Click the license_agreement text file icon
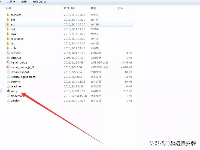The width and height of the screenshot is (200, 150). pos(8,77)
